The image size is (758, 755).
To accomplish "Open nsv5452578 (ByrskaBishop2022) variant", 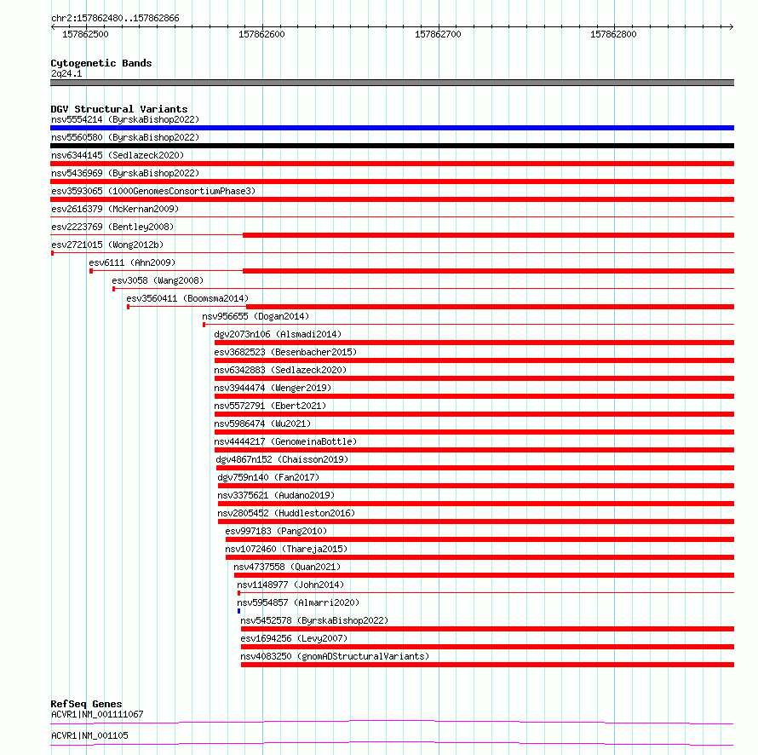I will tap(314, 620).
